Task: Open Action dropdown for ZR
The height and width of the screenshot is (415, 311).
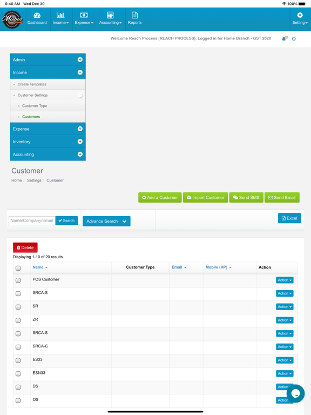Action: point(285,320)
